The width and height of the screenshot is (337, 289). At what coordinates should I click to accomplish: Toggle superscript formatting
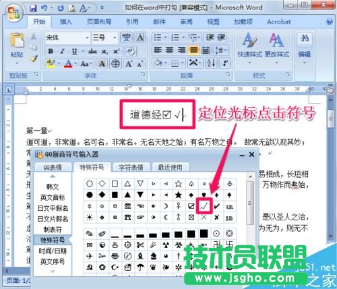[x=116, y=51]
